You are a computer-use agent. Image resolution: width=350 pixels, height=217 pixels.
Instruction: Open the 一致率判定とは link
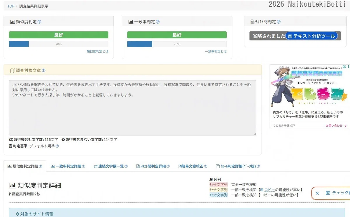pos(216,51)
